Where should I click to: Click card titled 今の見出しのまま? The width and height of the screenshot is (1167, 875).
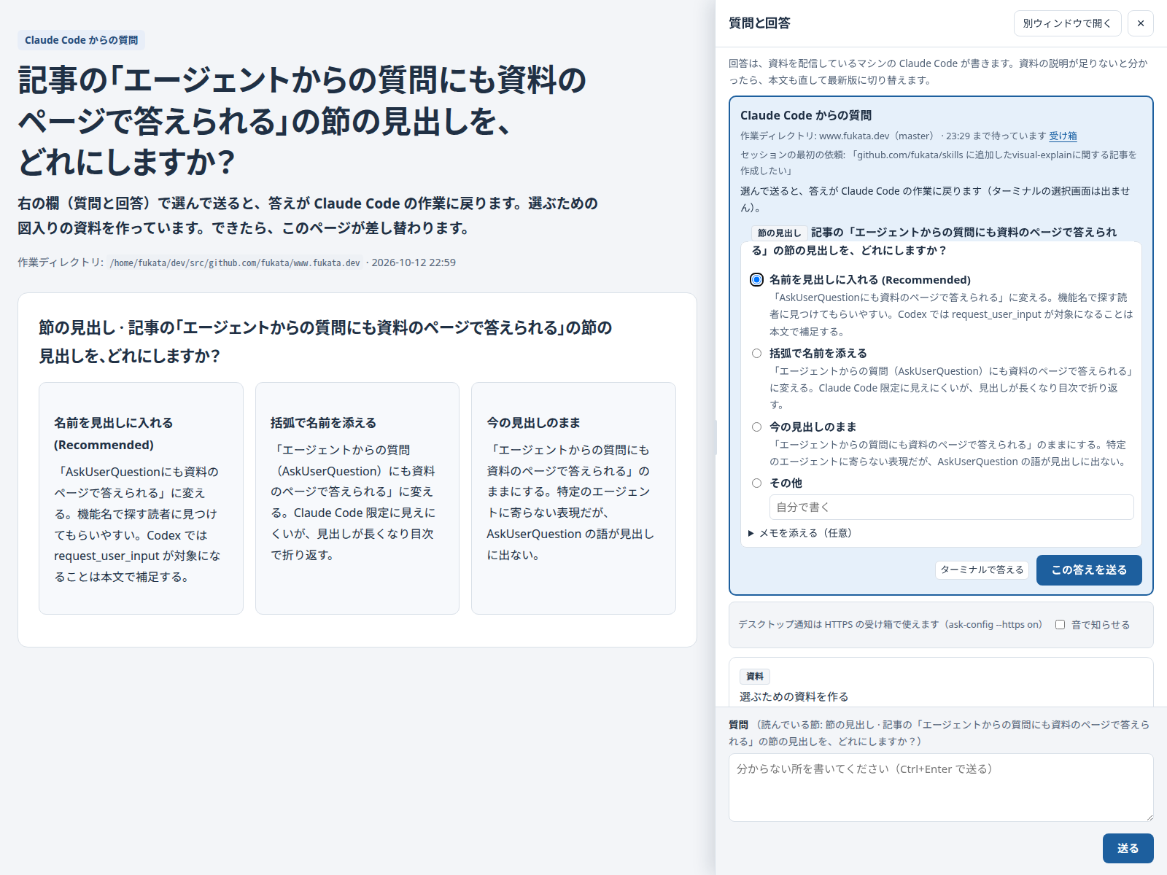(x=573, y=498)
